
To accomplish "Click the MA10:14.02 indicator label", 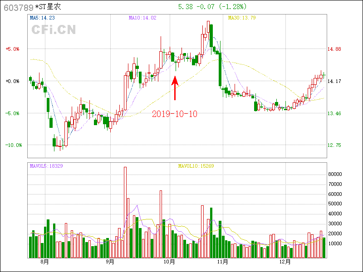I will click(x=142, y=18).
